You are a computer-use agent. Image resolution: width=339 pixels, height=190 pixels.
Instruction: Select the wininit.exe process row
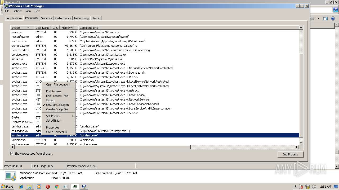155,140
